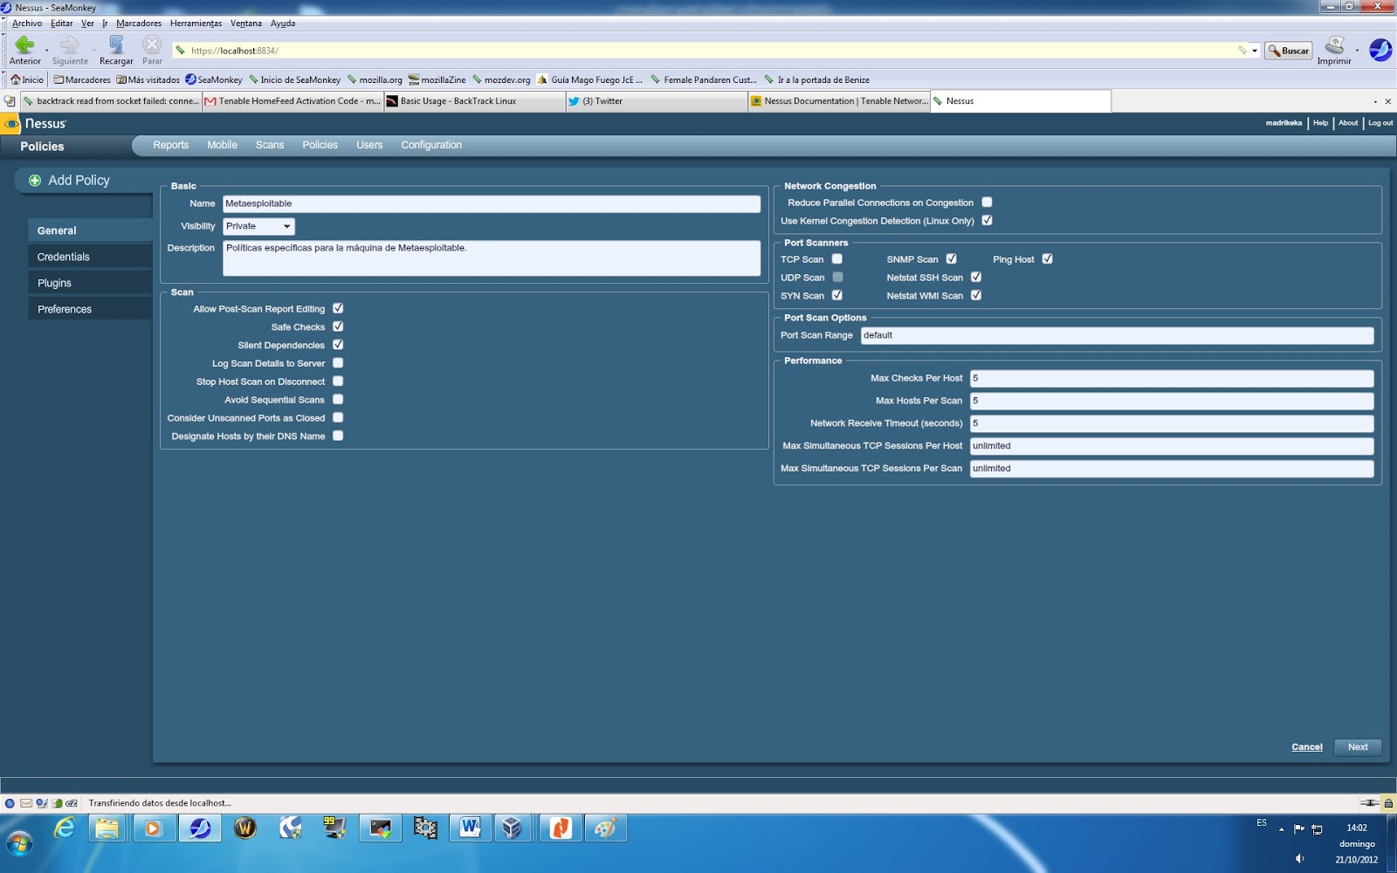Open the Address Book status bar icon
The width and height of the screenshot is (1397, 873).
(x=57, y=803)
